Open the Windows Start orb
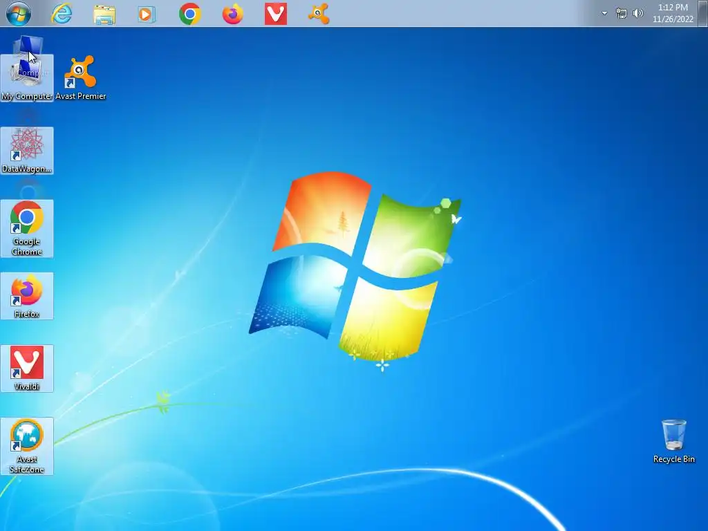This screenshot has width=708, height=531. click(19, 14)
